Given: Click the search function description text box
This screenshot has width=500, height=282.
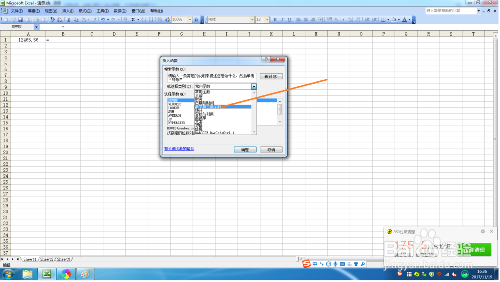Looking at the screenshot, I should click(212, 78).
